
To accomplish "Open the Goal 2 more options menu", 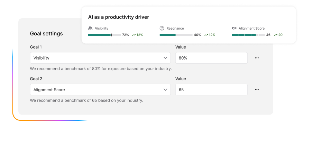I will pos(257,90).
